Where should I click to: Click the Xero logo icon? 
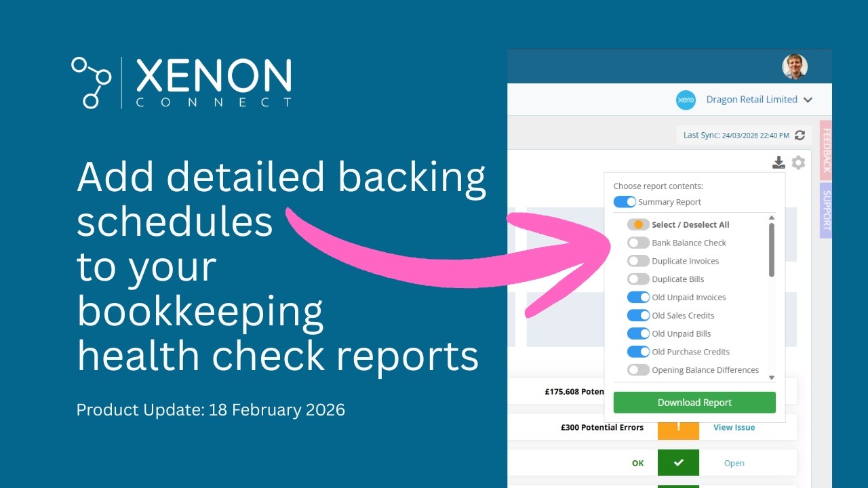coord(686,100)
